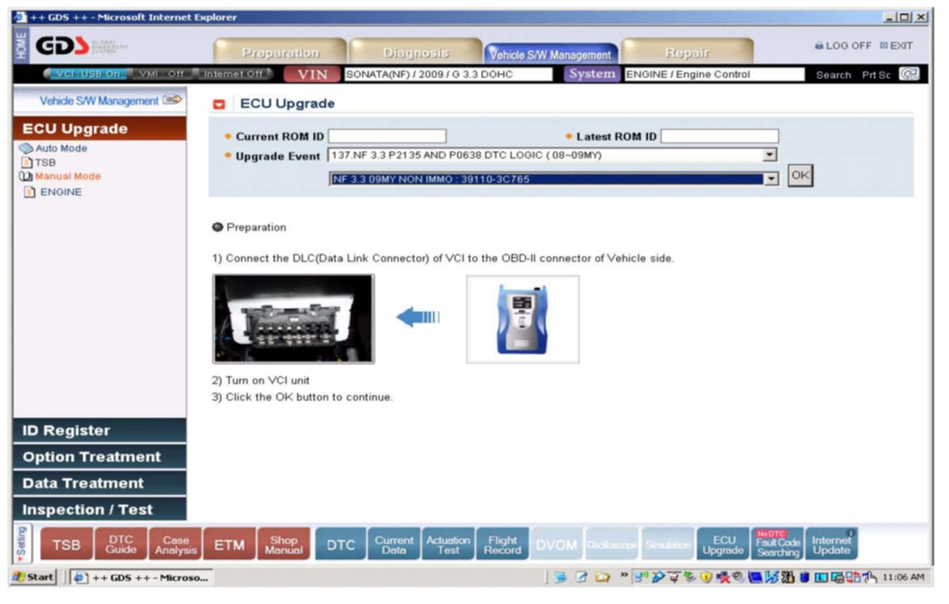
Task: Click the Internet Update icon
Action: pos(831,545)
